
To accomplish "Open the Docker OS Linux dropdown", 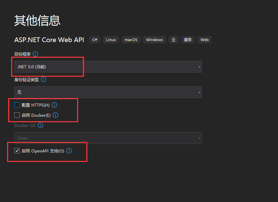I will click(108, 138).
